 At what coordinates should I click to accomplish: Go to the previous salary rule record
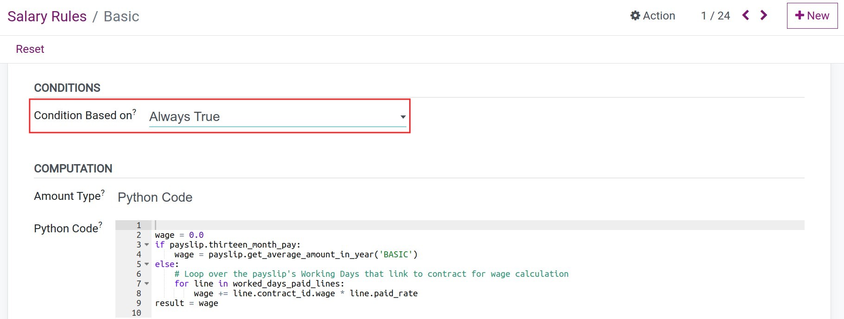coord(746,16)
